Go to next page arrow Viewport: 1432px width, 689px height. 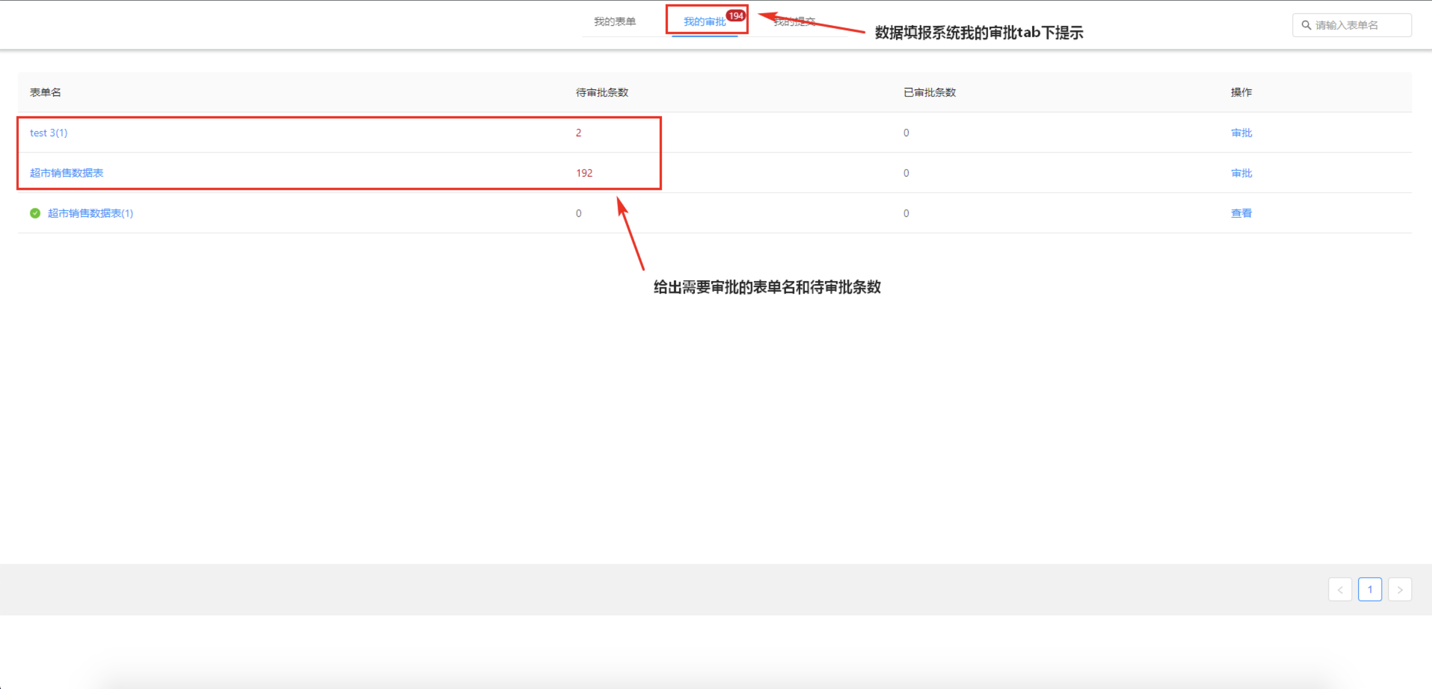[1399, 590]
